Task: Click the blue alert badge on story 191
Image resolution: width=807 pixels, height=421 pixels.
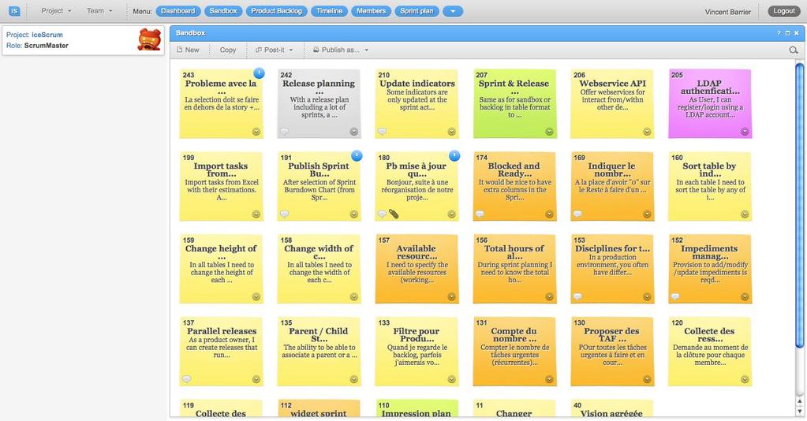Action: point(357,155)
